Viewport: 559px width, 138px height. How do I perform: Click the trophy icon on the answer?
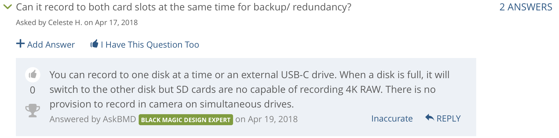[33, 111]
